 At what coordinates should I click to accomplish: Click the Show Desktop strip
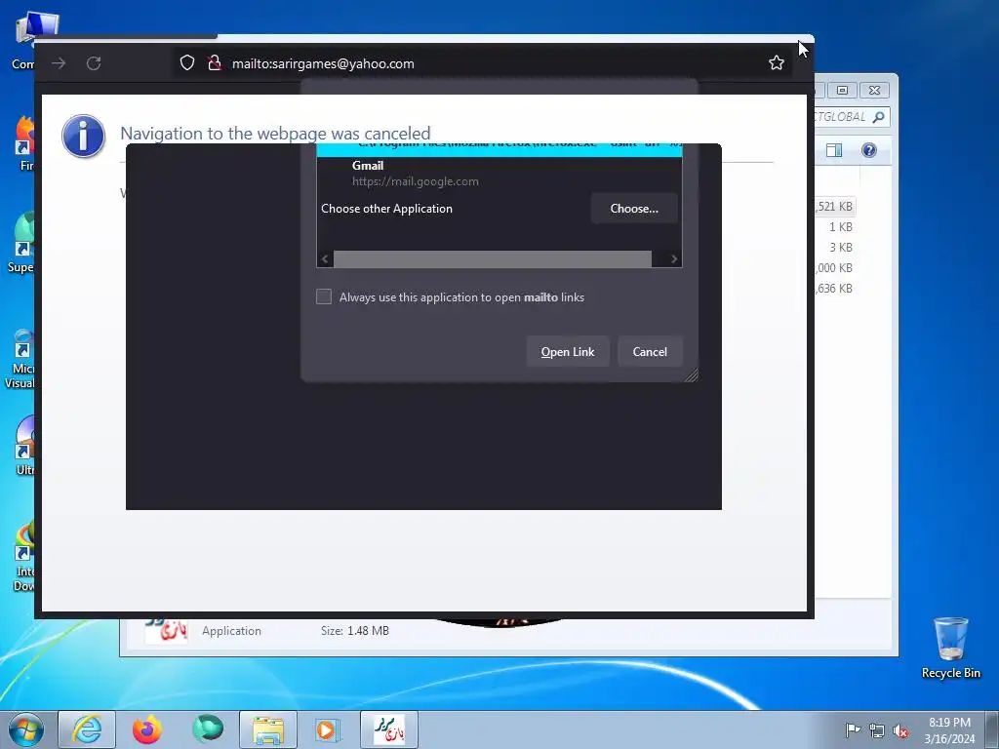pyautogui.click(x=992, y=729)
